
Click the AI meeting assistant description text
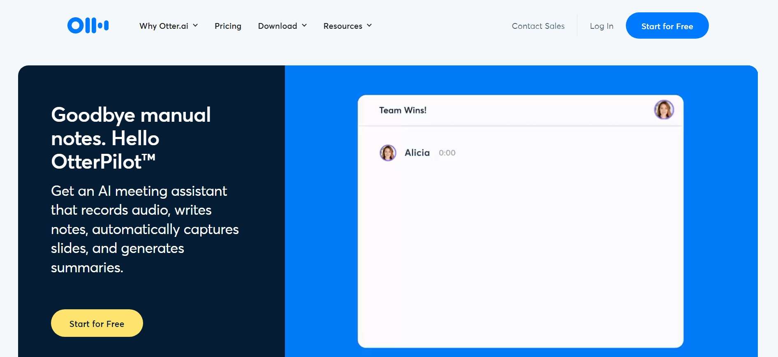pyautogui.click(x=145, y=229)
